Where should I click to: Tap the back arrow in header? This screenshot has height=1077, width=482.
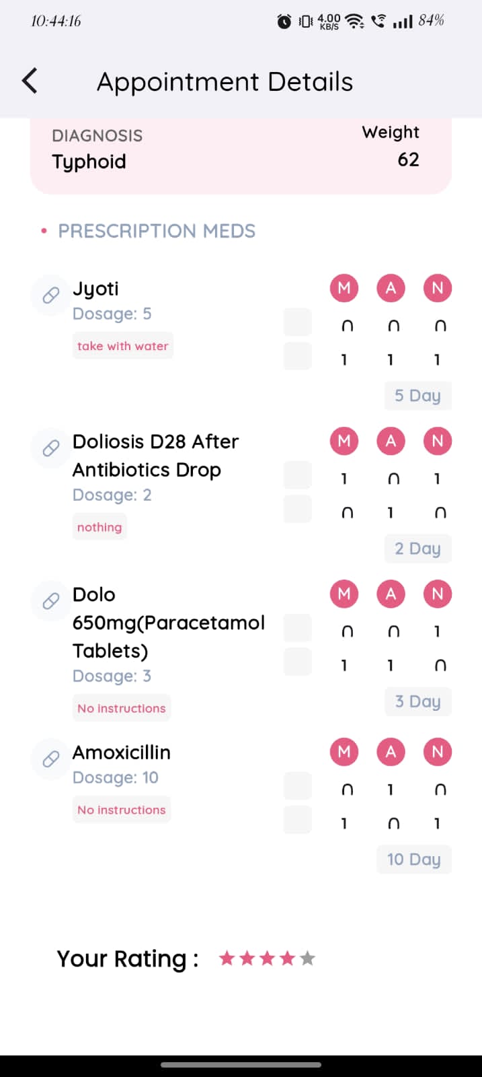click(30, 81)
